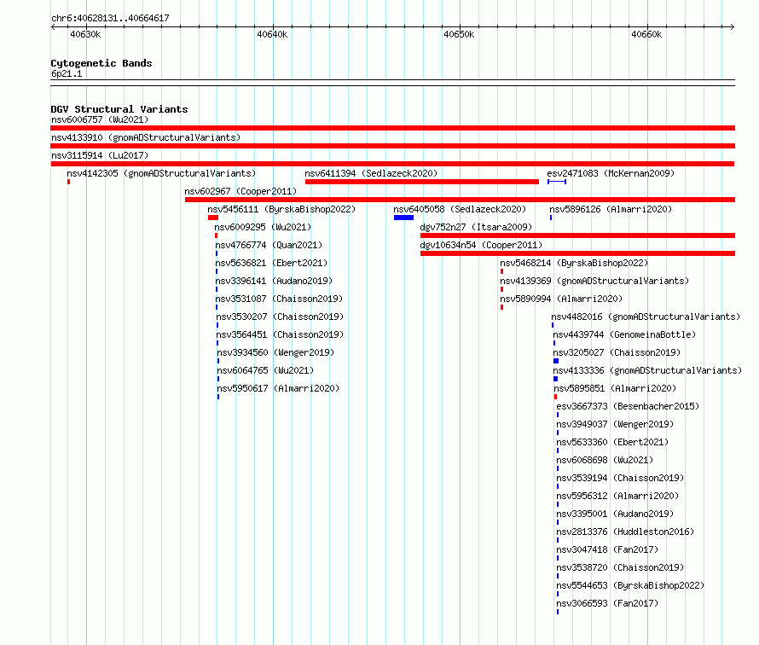Click the red bar under nsv5456111
The width and height of the screenshot is (759, 645).
(x=213, y=218)
